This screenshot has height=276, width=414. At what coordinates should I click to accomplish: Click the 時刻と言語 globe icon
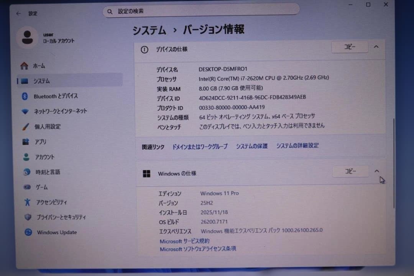pyautogui.click(x=27, y=172)
